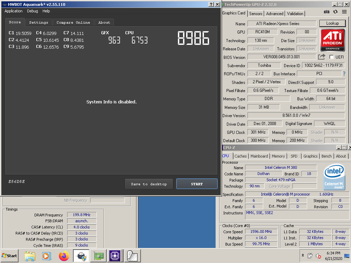This screenshot has width=351, height=263.
Task: Click the FSB:DRAM value asynch.
Action: (82, 221)
